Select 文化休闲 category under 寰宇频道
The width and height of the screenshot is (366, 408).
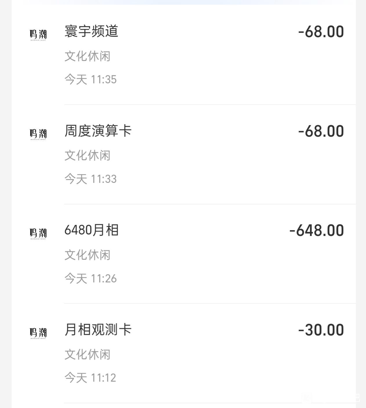pyautogui.click(x=87, y=56)
